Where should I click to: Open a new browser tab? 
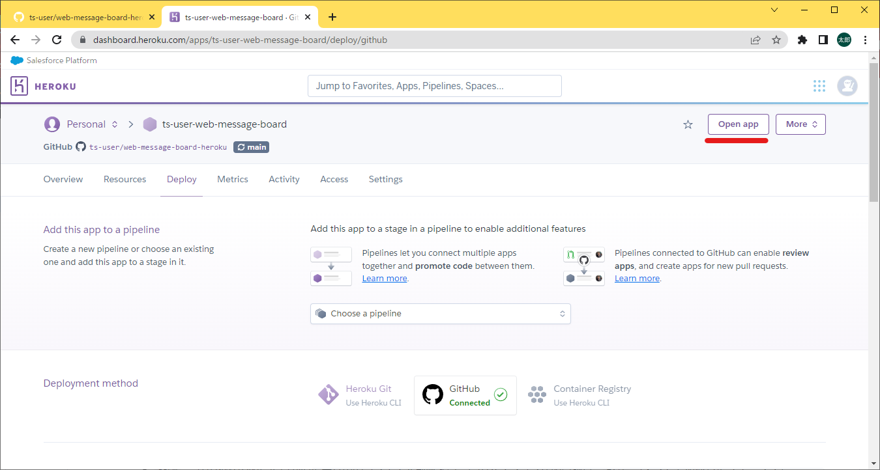click(332, 17)
